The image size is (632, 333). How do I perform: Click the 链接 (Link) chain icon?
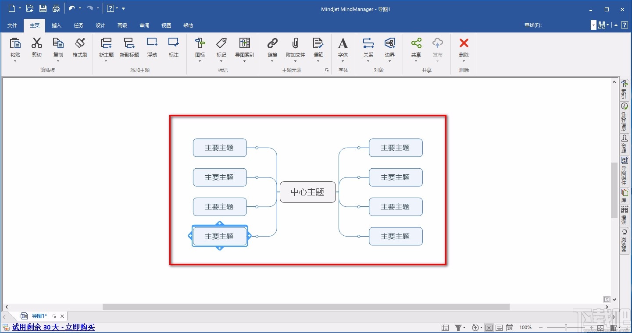pyautogui.click(x=272, y=43)
